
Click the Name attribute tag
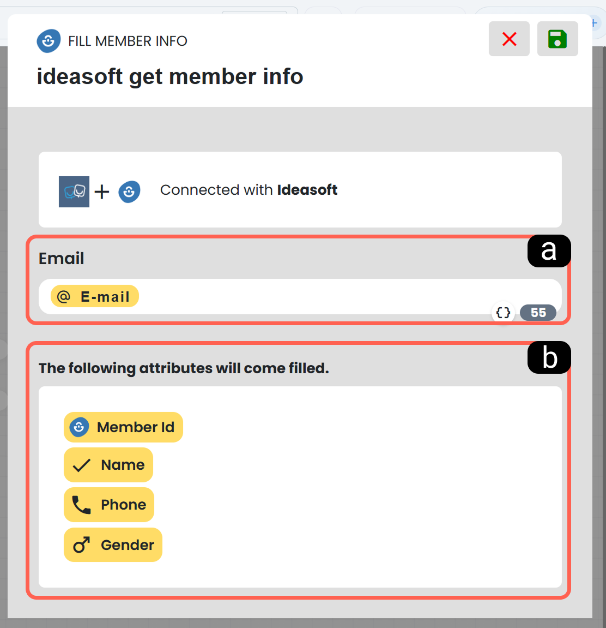108,465
